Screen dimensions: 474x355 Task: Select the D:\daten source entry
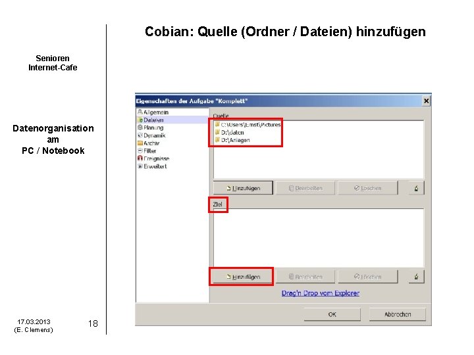(x=230, y=133)
